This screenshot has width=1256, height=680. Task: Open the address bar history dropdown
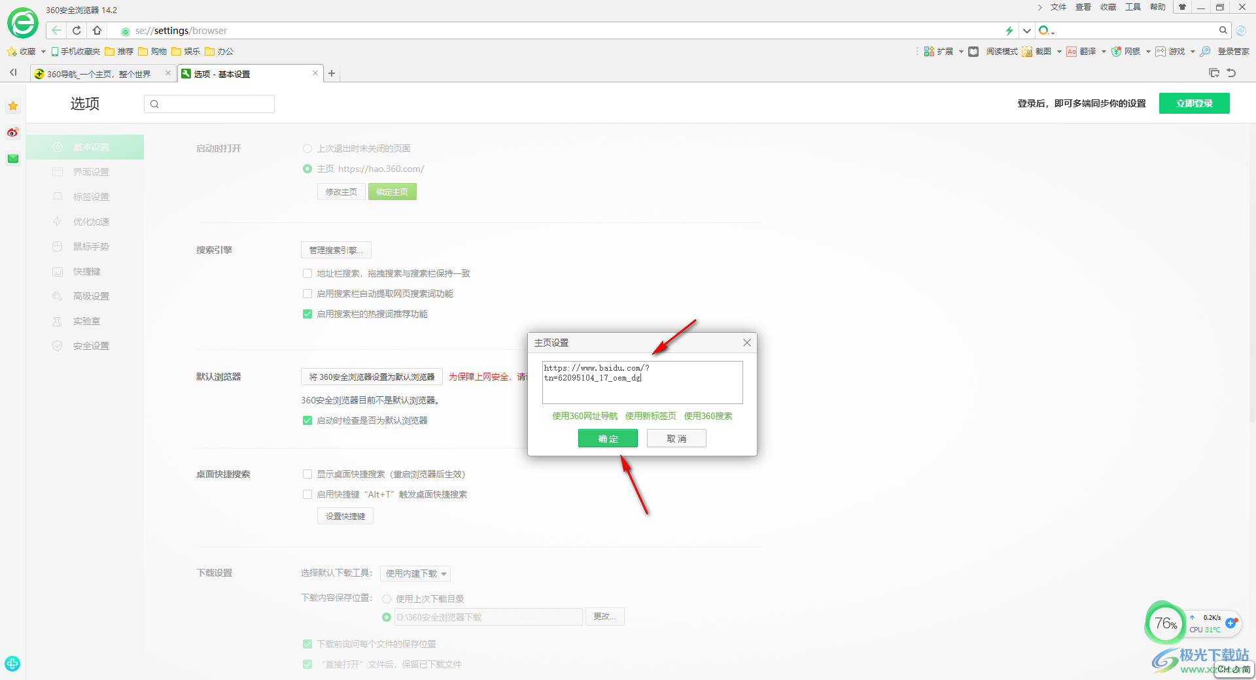click(x=1027, y=30)
